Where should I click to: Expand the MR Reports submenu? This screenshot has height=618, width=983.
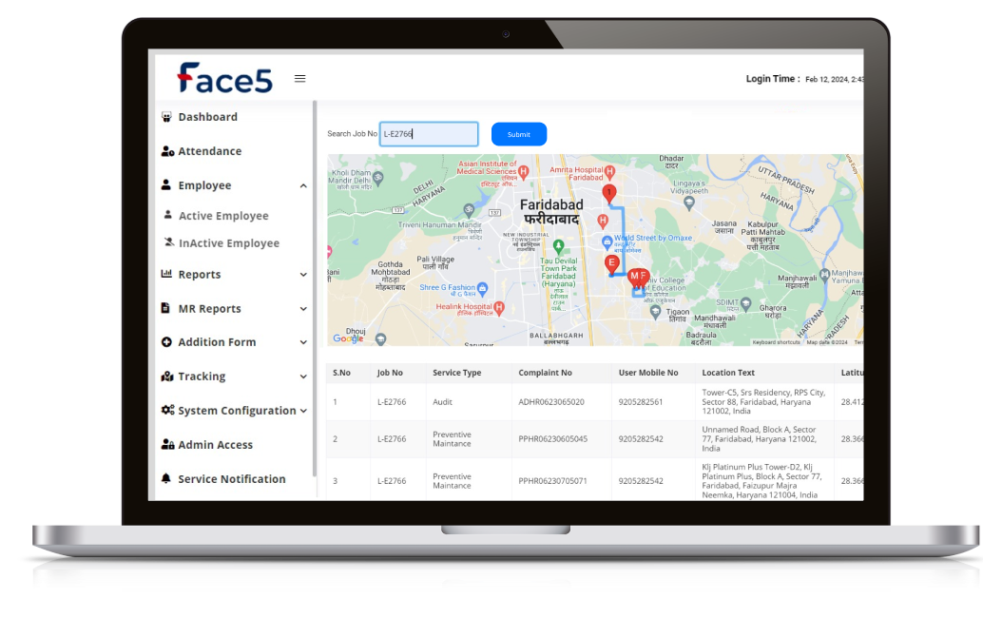pos(303,309)
